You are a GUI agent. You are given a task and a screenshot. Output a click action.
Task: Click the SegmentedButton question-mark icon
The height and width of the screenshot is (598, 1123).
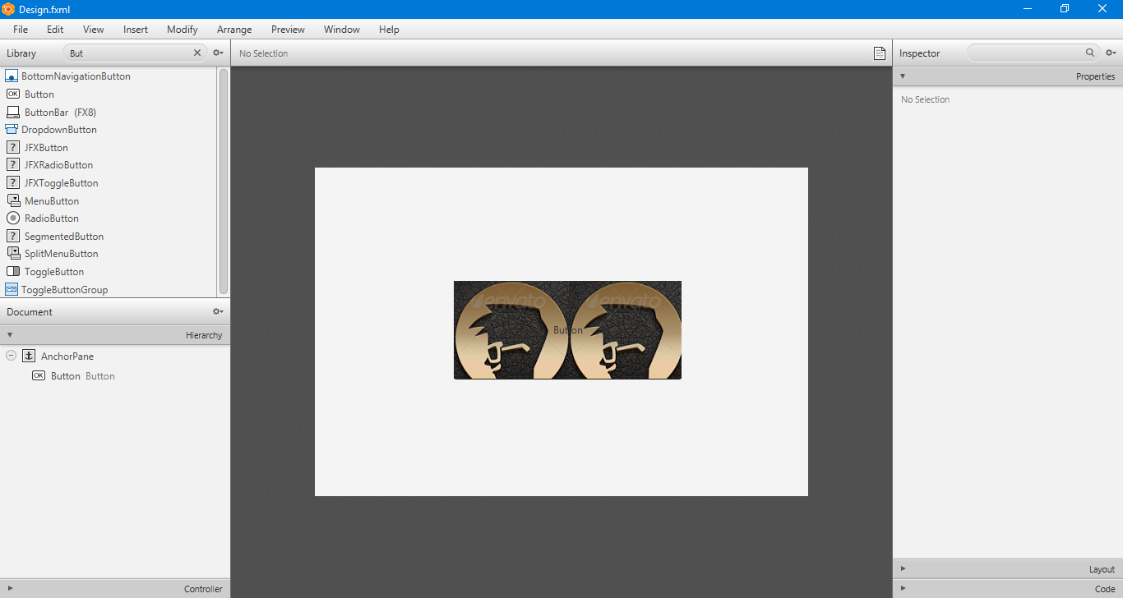[x=12, y=236]
